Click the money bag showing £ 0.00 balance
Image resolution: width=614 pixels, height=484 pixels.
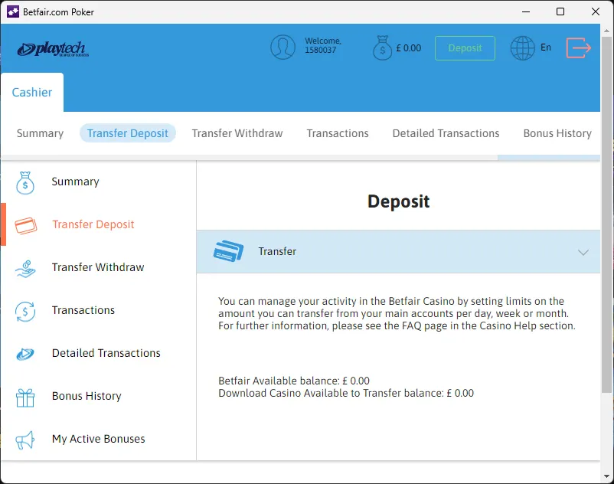coord(382,47)
